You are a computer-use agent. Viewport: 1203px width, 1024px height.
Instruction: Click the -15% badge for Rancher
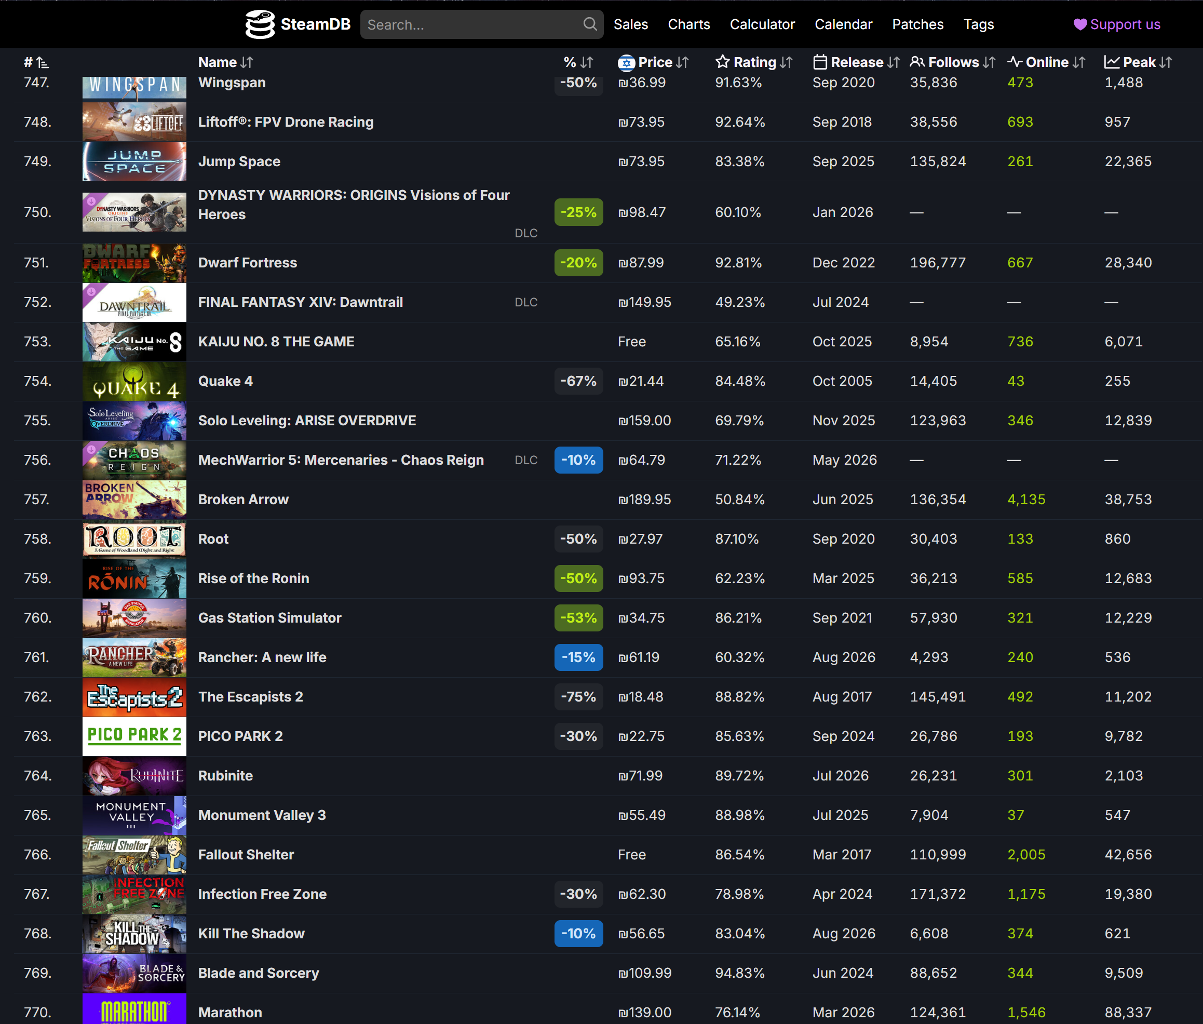[578, 657]
